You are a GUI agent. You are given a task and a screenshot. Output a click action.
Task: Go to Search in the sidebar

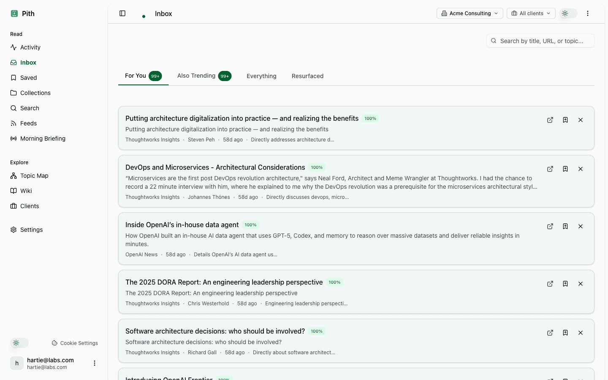(x=54, y=108)
